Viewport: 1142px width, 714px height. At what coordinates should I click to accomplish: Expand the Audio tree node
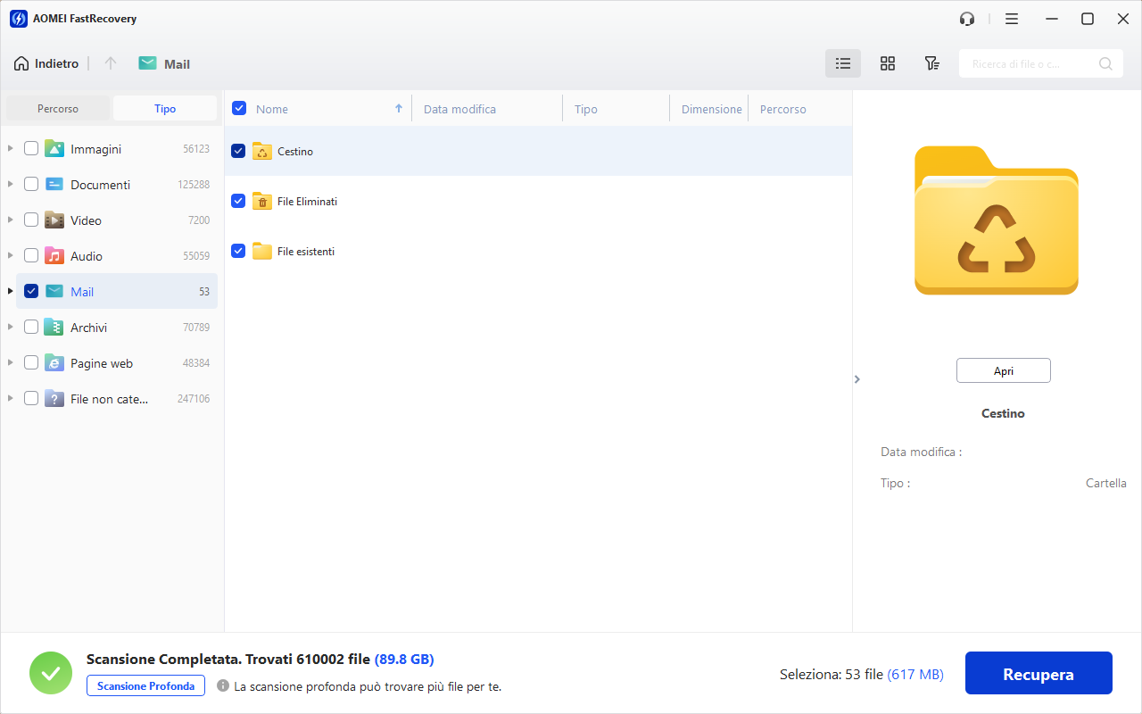pyautogui.click(x=10, y=255)
